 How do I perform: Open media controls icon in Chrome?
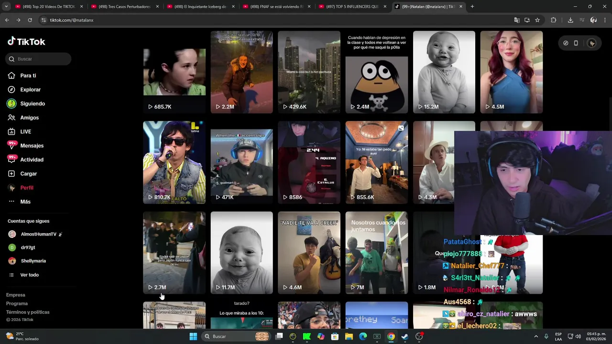[x=582, y=20]
